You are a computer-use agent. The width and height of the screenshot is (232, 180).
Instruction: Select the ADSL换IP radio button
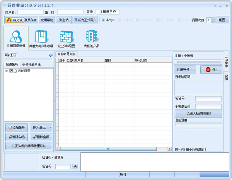pos(137,20)
